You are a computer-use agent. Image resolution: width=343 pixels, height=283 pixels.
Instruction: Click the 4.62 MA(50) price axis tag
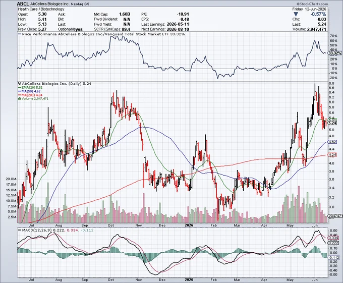click(x=332, y=142)
